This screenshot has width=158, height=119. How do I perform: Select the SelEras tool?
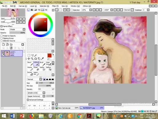pos(48,69)
